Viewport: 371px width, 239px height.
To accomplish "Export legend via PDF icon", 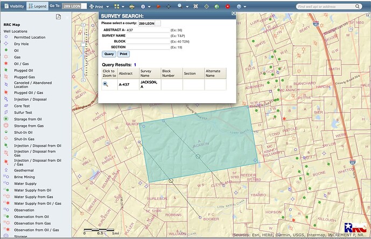I will coord(58,17).
